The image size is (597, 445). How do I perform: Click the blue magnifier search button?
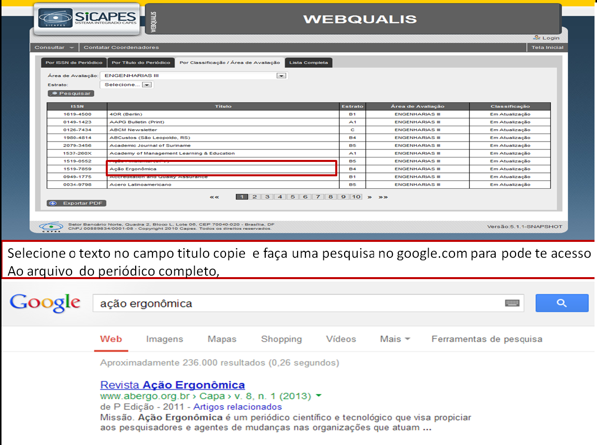[x=562, y=303]
